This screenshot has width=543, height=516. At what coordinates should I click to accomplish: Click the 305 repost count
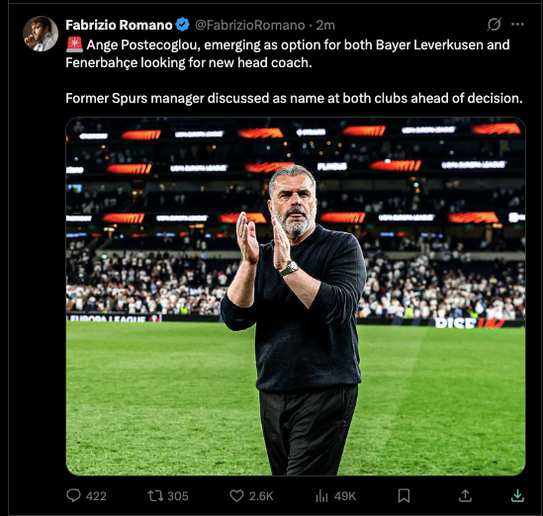click(178, 496)
